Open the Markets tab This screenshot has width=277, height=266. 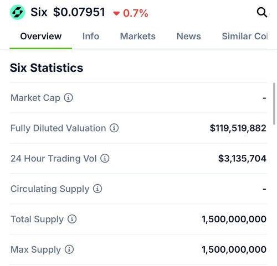pyautogui.click(x=138, y=36)
